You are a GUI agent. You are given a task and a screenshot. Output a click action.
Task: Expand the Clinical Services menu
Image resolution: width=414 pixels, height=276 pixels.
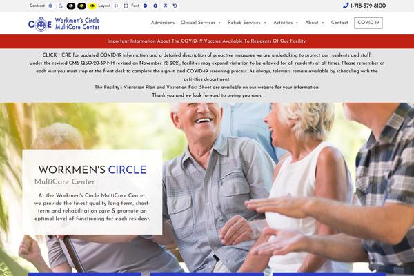(x=200, y=23)
